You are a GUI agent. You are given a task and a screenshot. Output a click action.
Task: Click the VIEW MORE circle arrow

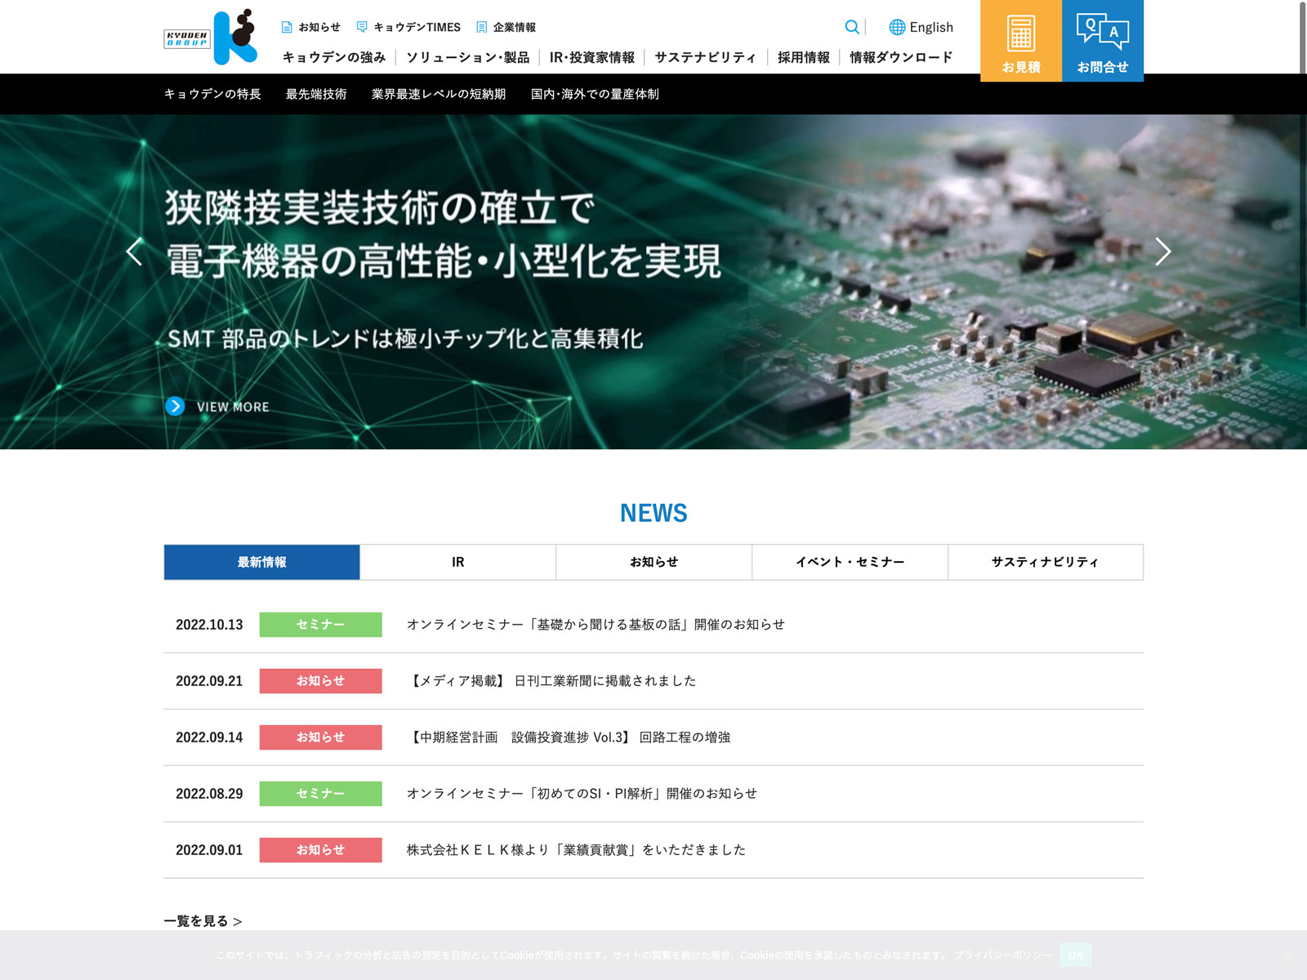point(175,407)
